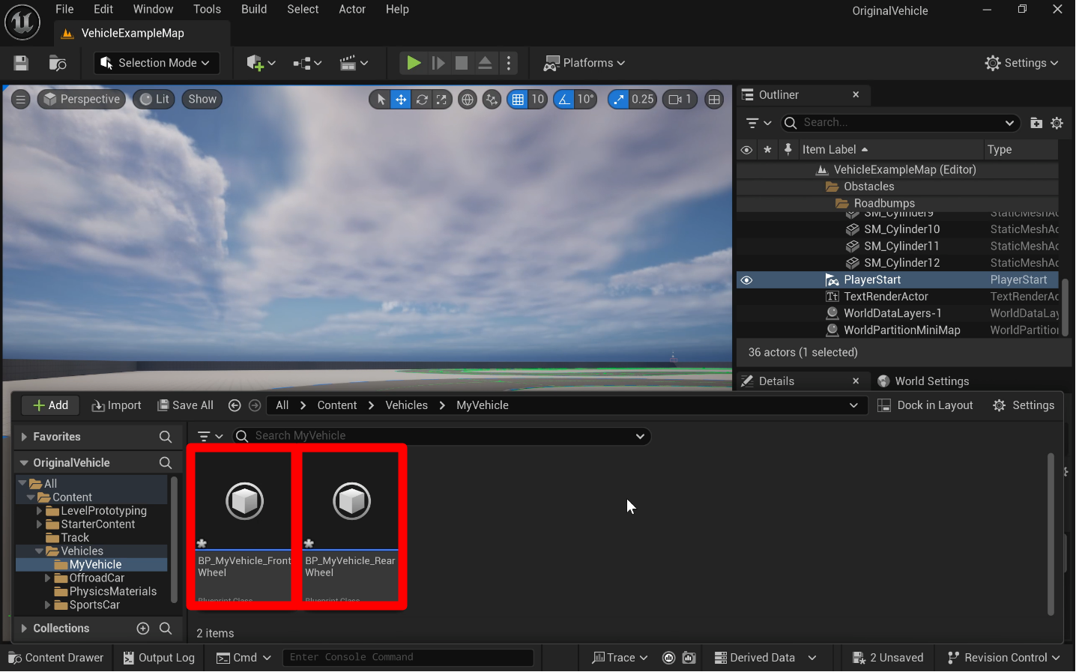This screenshot has width=1076, height=672.
Task: Open the main toolbar Settings menu
Action: [x=1021, y=63]
